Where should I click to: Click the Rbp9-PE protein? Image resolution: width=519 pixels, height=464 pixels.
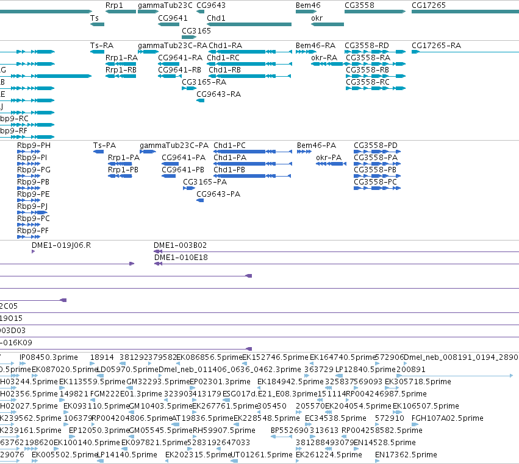29,200
